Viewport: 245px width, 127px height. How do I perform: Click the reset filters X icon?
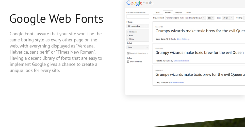[128, 53]
